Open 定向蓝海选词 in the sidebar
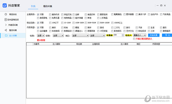Image resolution: width=172 pixels, height=104 pixels. tap(13, 20)
